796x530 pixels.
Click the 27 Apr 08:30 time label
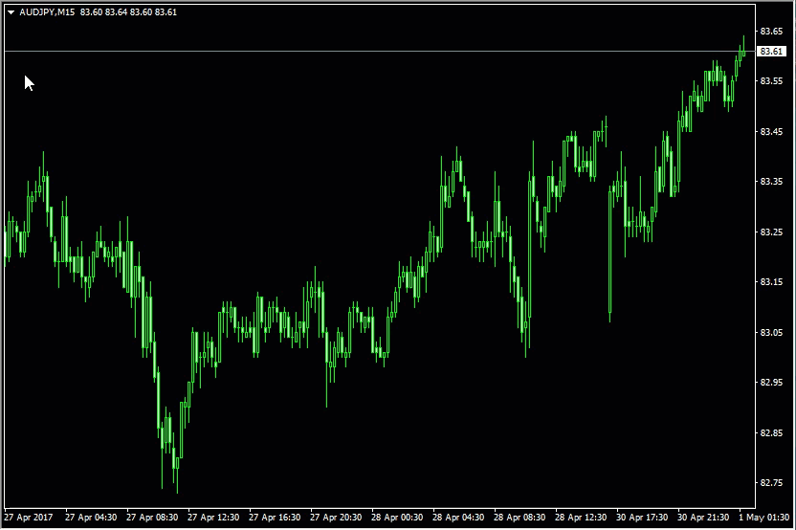tap(152, 518)
